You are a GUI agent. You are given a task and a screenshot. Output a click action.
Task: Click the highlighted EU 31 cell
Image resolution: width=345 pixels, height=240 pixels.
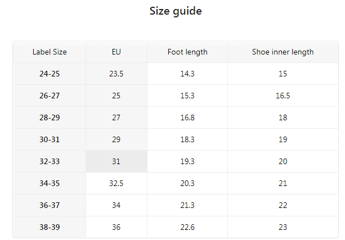pyautogui.click(x=117, y=161)
